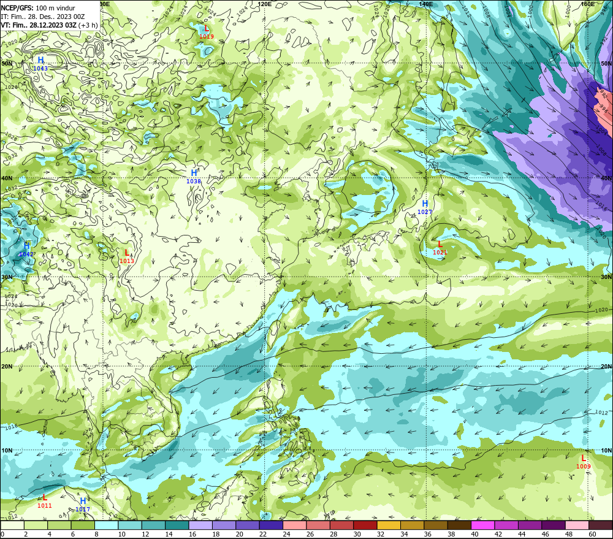This screenshot has width=613, height=539.
Task: Click the 120E longitude label
Action: 265,4
